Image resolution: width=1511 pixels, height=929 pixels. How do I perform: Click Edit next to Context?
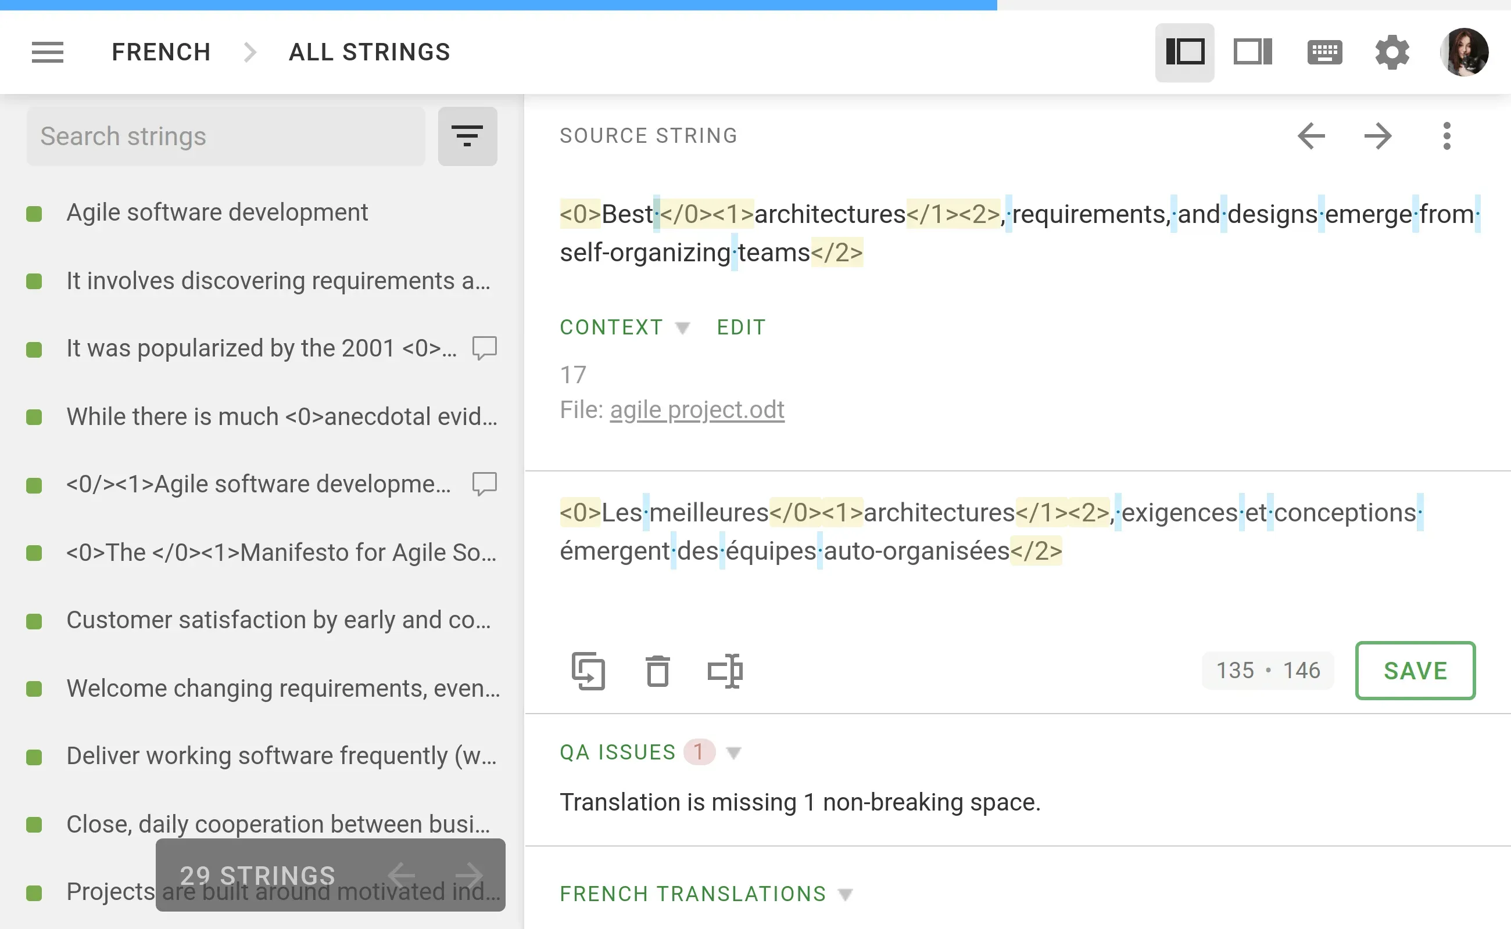click(x=741, y=327)
